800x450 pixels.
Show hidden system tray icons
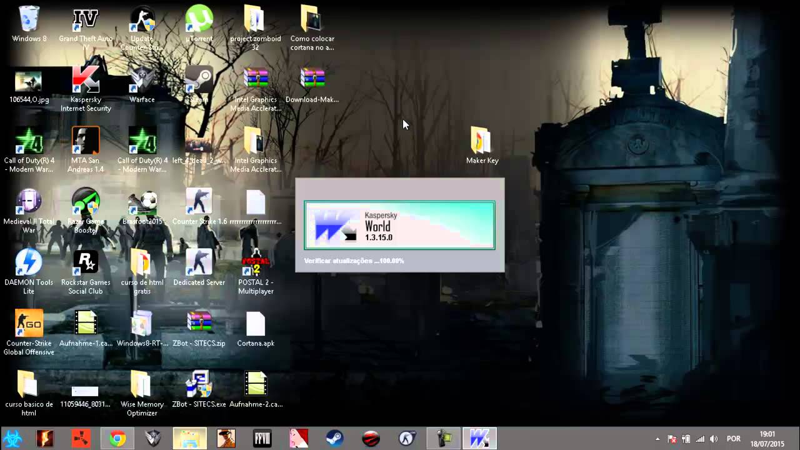(x=657, y=439)
